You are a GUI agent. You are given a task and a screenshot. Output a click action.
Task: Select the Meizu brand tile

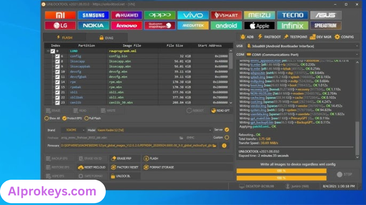pyautogui.click(x=259, y=15)
